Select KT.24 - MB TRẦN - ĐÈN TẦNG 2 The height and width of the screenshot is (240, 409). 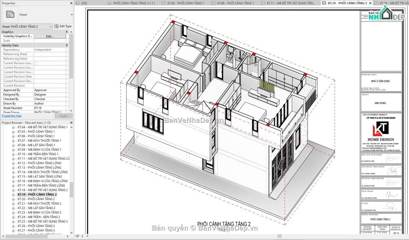pos(39,217)
